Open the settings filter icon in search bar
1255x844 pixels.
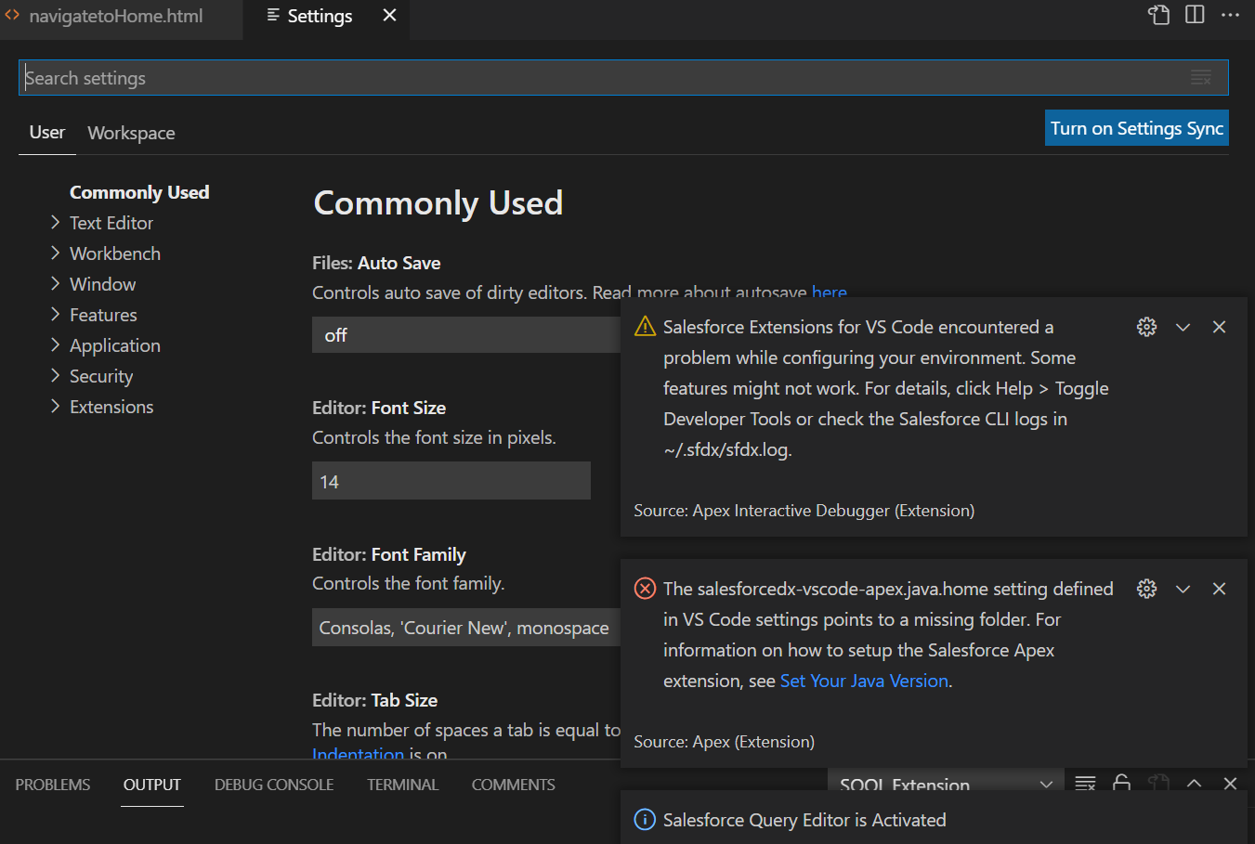[1202, 78]
